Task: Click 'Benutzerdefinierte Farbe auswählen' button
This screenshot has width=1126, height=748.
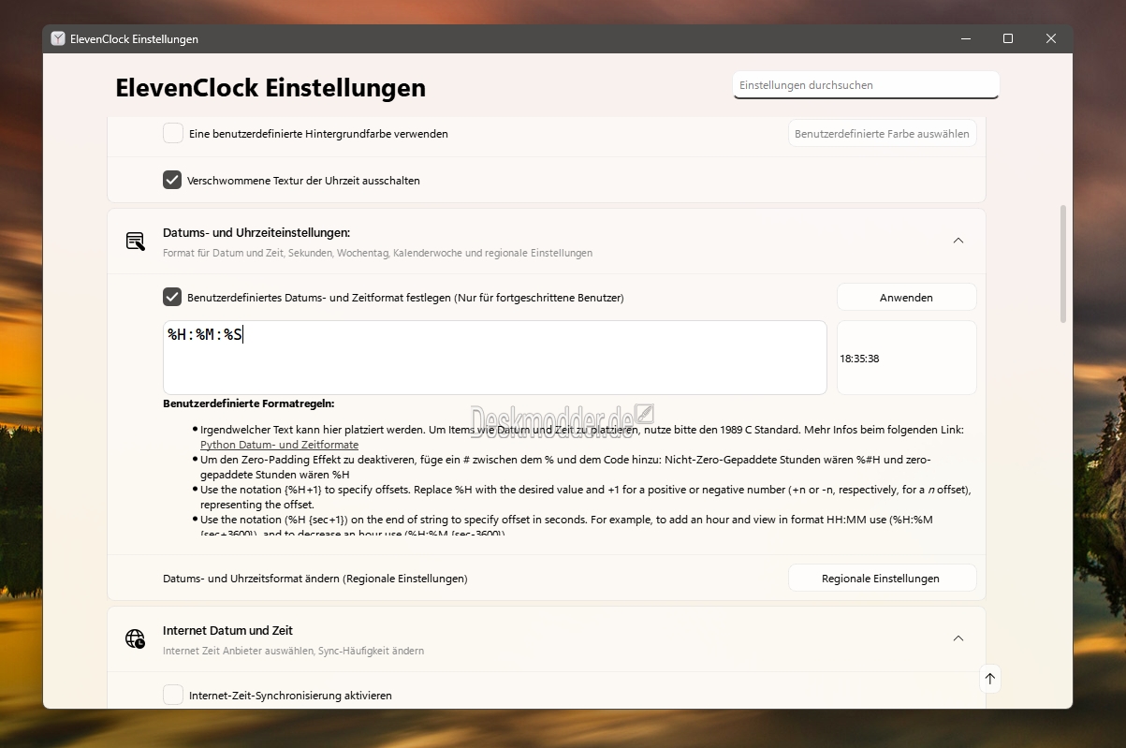Action: [882, 133]
